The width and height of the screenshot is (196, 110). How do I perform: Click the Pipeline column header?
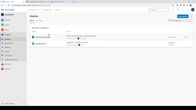point(34,31)
